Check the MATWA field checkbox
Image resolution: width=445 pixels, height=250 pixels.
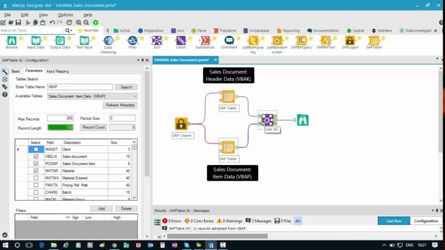tap(36, 178)
